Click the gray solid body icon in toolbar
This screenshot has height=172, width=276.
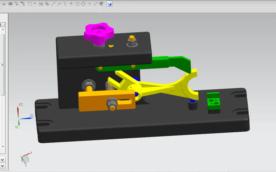tap(10, 4)
